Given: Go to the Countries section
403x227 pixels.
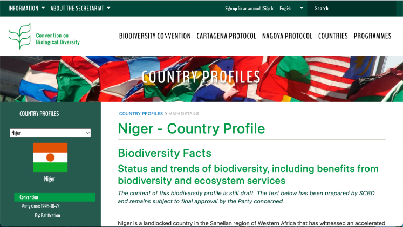Looking at the screenshot, I should coord(333,36).
